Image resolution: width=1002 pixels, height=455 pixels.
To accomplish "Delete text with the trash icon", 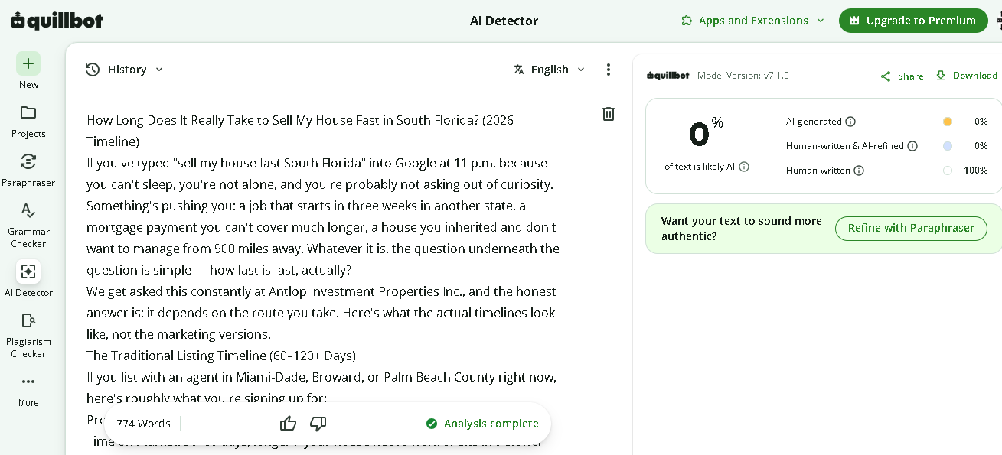I will coord(609,114).
